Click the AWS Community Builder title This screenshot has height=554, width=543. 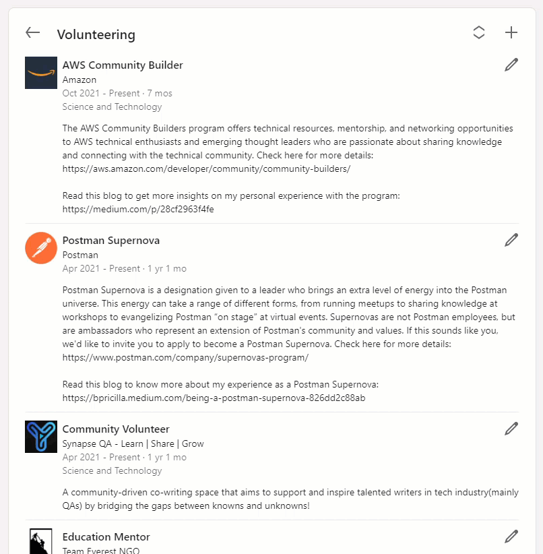tap(123, 65)
